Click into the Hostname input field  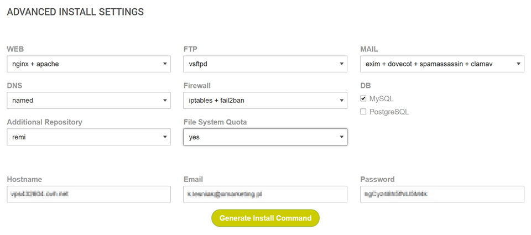pyautogui.click(x=88, y=194)
